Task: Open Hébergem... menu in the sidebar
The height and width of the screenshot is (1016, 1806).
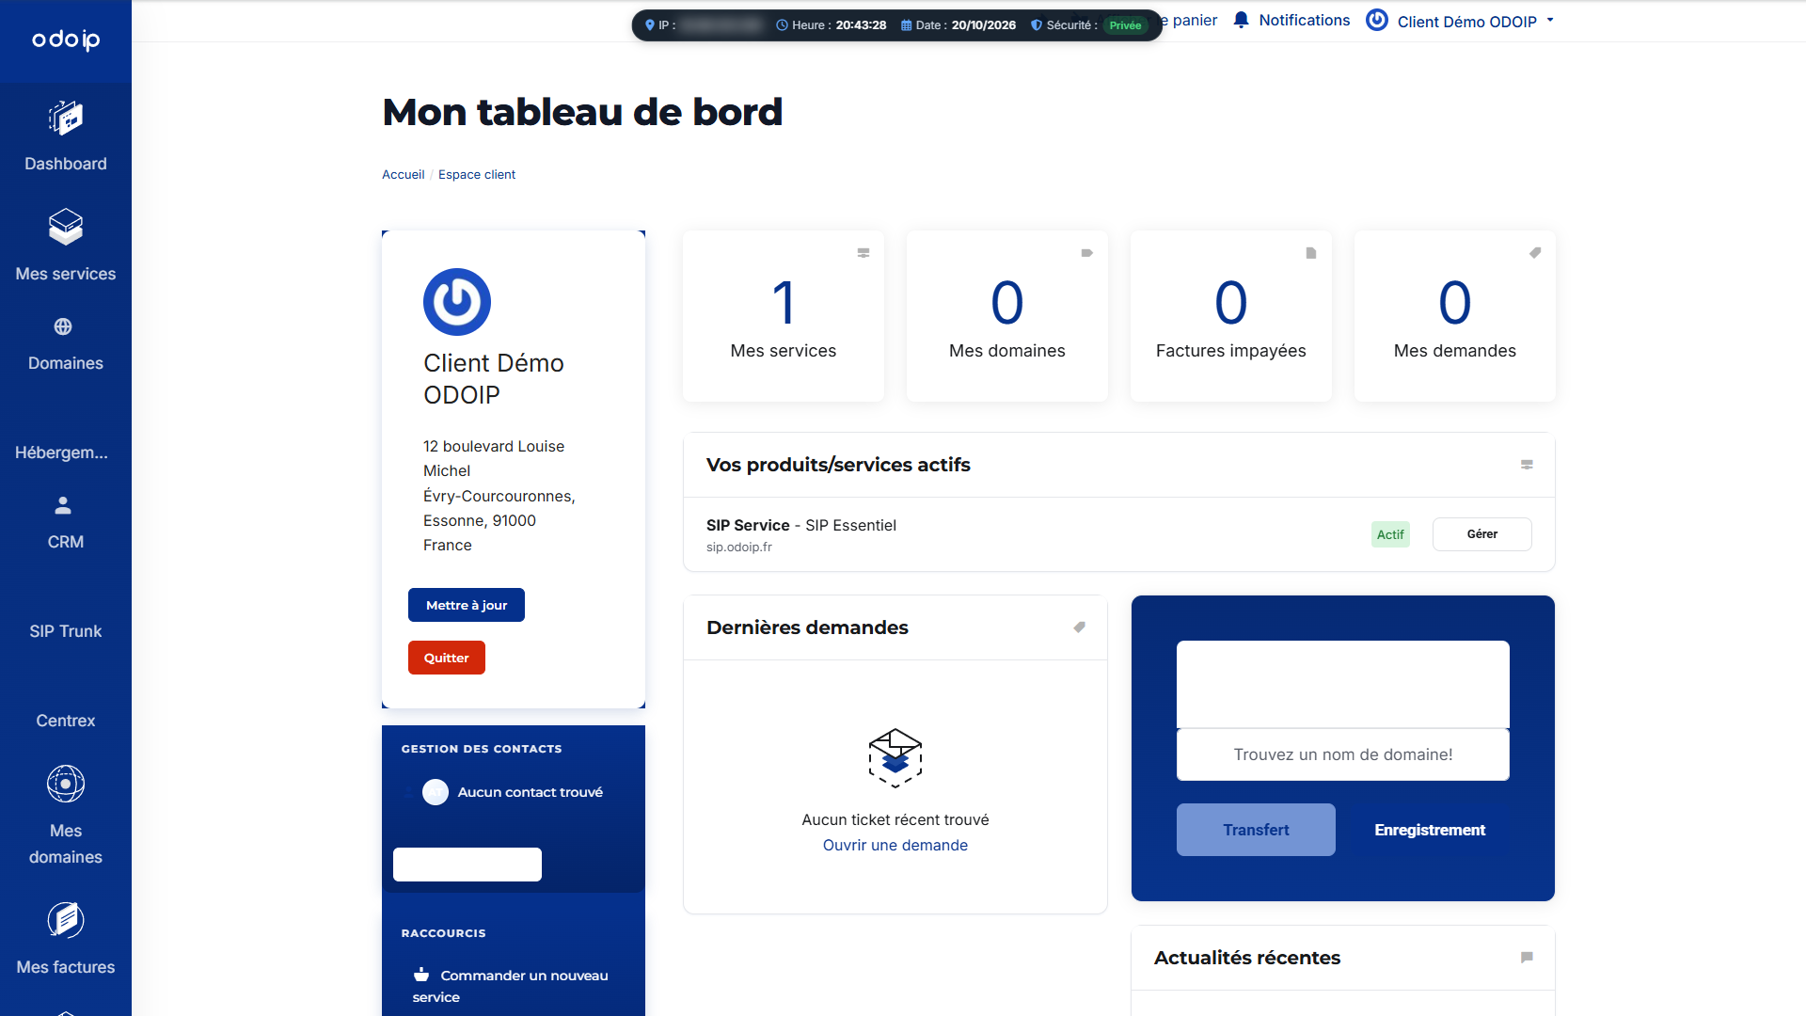Action: (x=62, y=452)
